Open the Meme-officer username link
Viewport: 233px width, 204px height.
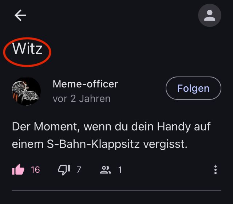click(x=85, y=84)
